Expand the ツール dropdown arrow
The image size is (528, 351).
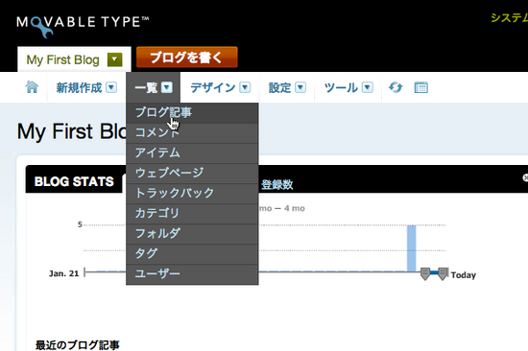[368, 87]
